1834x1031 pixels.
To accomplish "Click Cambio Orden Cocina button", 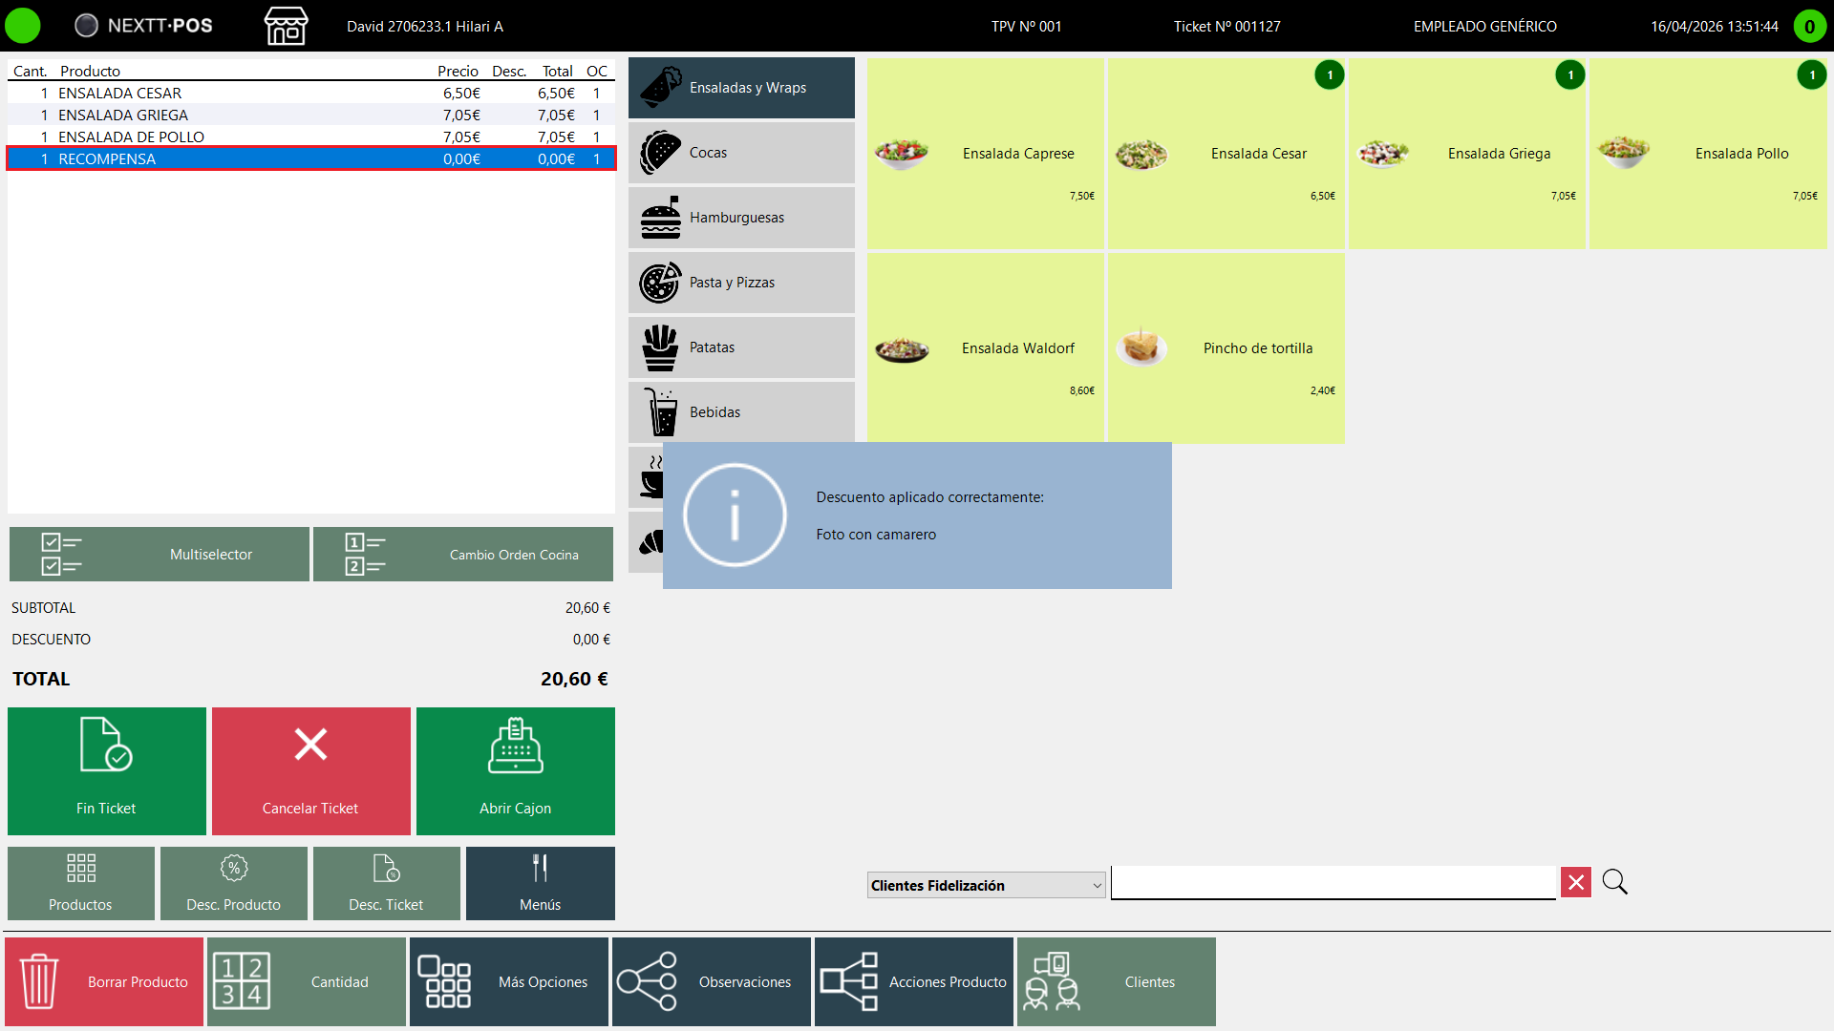I will (463, 555).
